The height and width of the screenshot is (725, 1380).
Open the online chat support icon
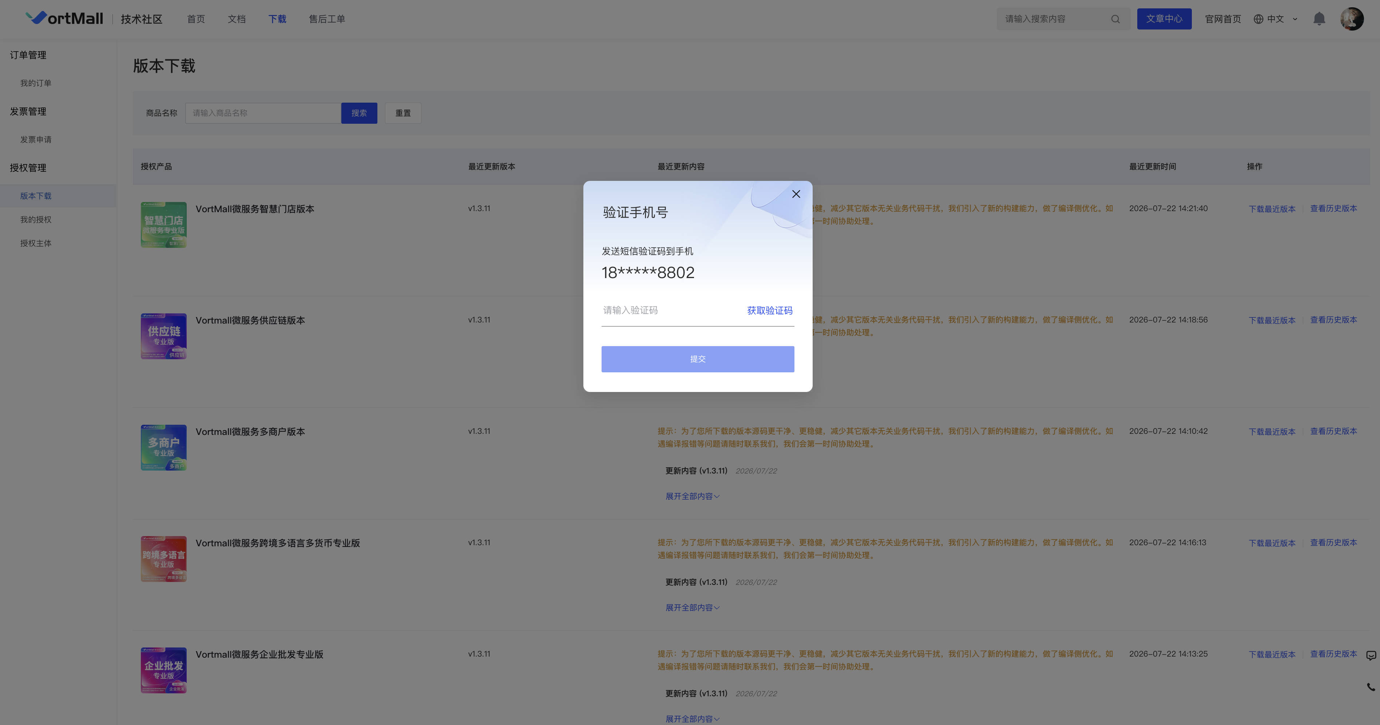pos(1371,655)
